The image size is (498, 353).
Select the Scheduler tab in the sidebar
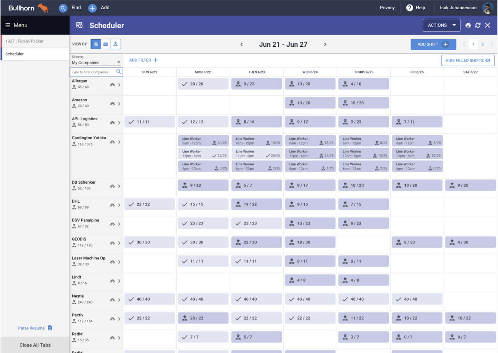click(x=14, y=54)
